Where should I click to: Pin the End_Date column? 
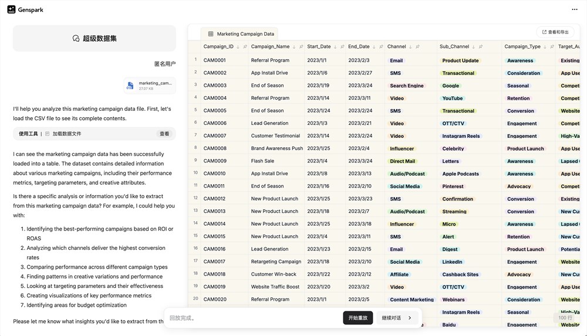point(380,47)
